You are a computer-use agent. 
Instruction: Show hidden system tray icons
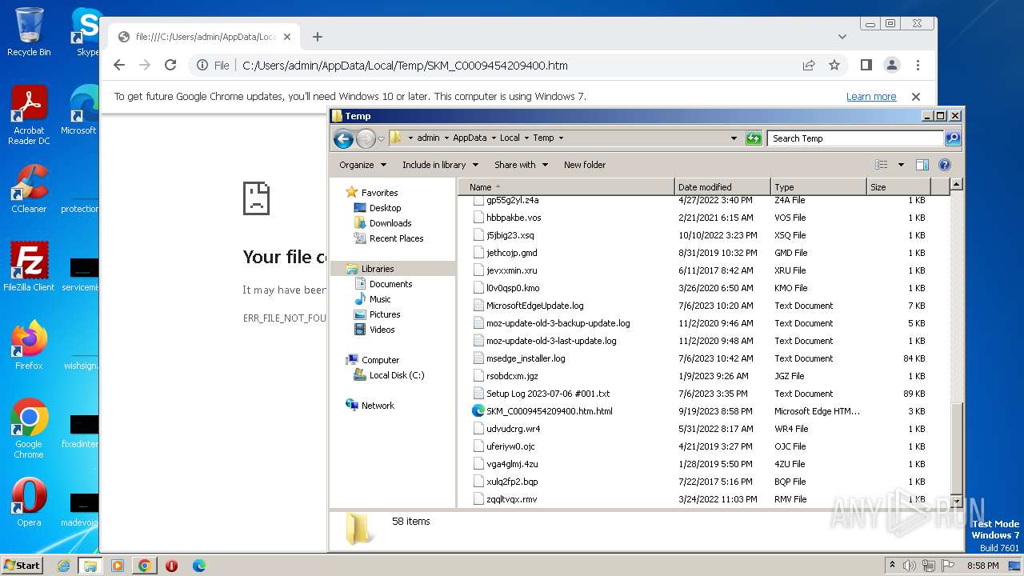[x=892, y=566]
